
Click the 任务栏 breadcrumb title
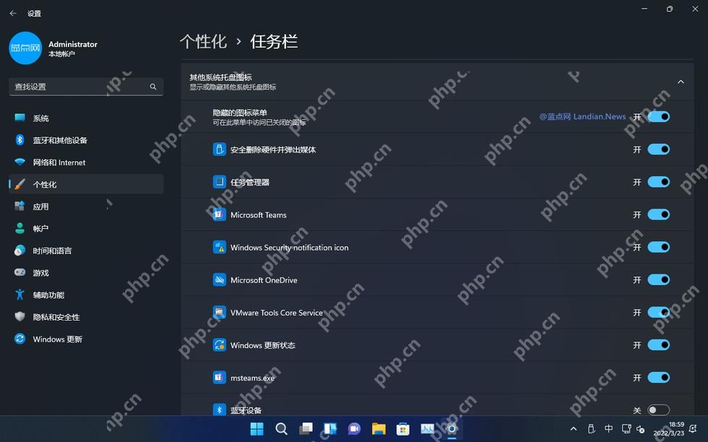274,42
